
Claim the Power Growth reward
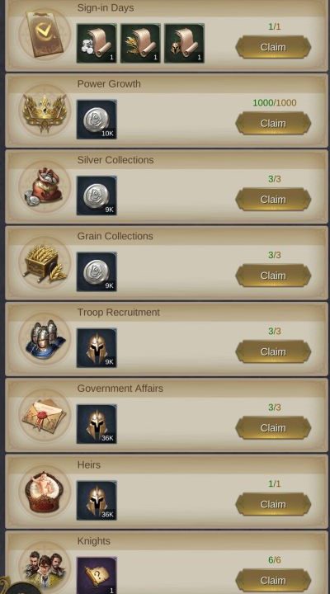coord(273,124)
